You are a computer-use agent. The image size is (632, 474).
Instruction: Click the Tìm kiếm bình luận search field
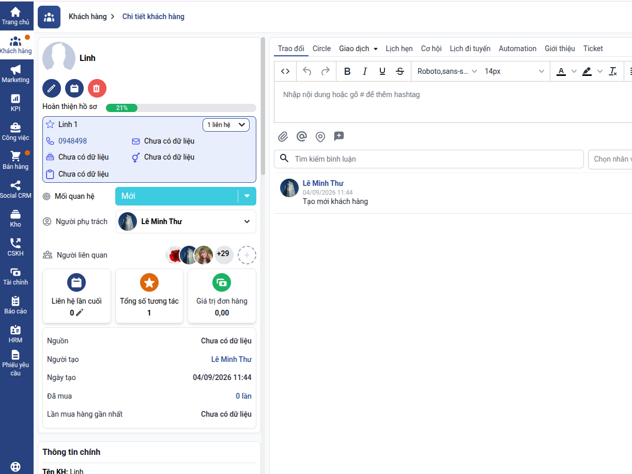(x=429, y=159)
